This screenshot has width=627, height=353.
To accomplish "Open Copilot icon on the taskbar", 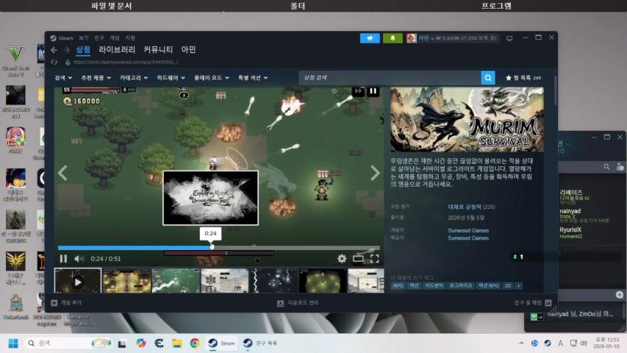I will click(x=140, y=343).
